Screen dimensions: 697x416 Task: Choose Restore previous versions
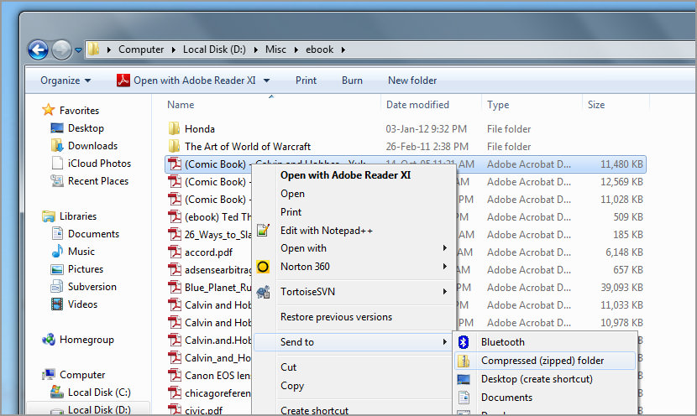pyautogui.click(x=336, y=317)
